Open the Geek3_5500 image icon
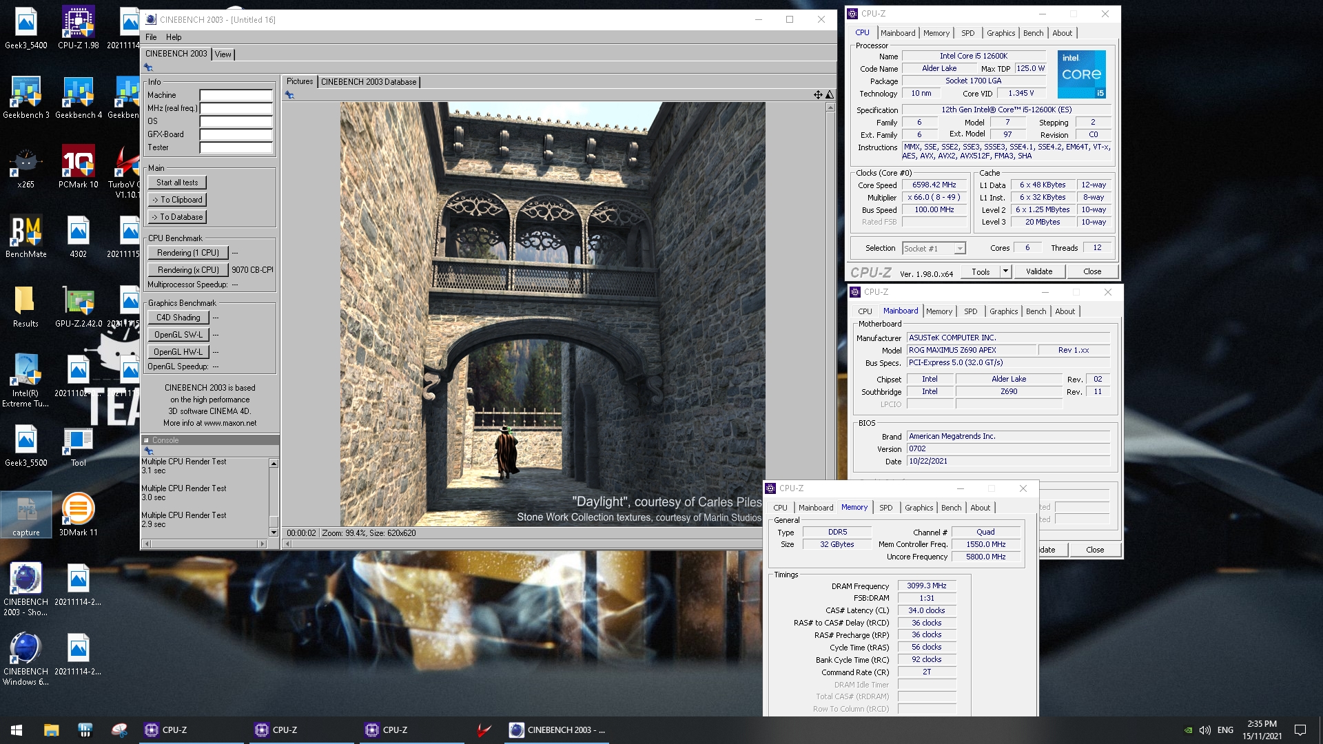 pos(26,446)
